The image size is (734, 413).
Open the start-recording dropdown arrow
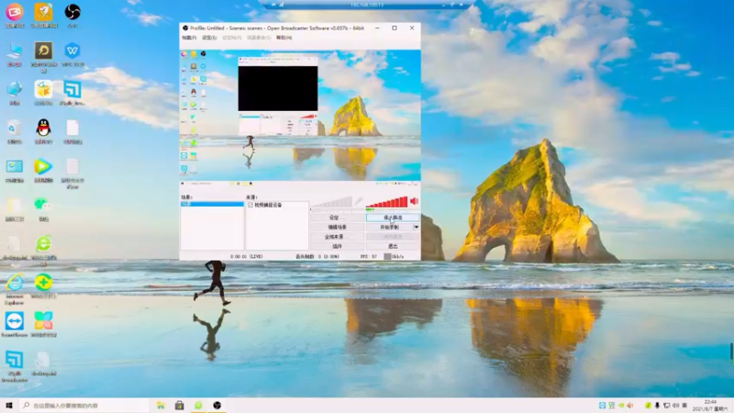[416, 227]
